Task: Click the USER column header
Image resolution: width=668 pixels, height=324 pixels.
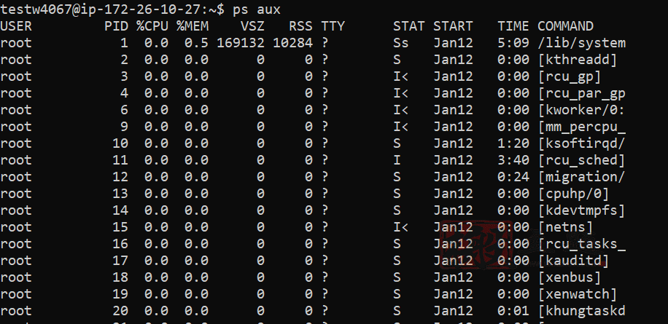Action: pos(16,26)
